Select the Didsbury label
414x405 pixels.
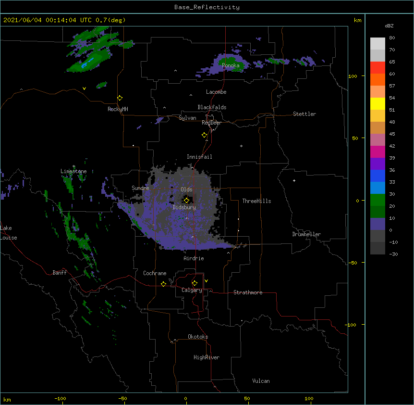click(184, 207)
